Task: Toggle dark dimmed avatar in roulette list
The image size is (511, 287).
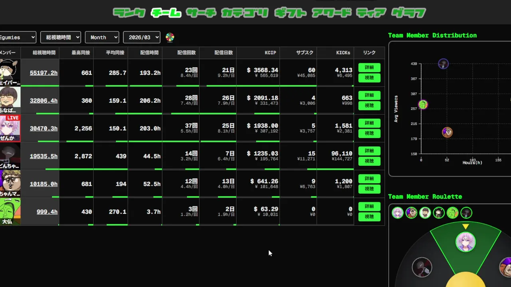Action: point(466,213)
